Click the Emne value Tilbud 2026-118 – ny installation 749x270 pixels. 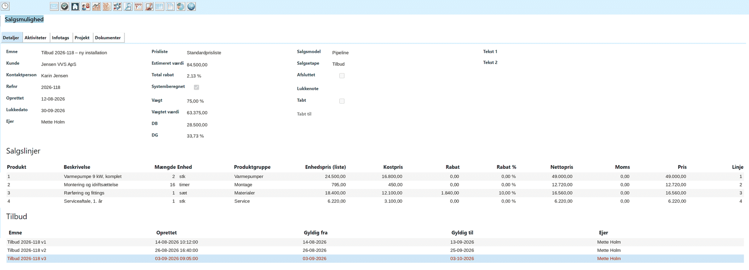74,52
